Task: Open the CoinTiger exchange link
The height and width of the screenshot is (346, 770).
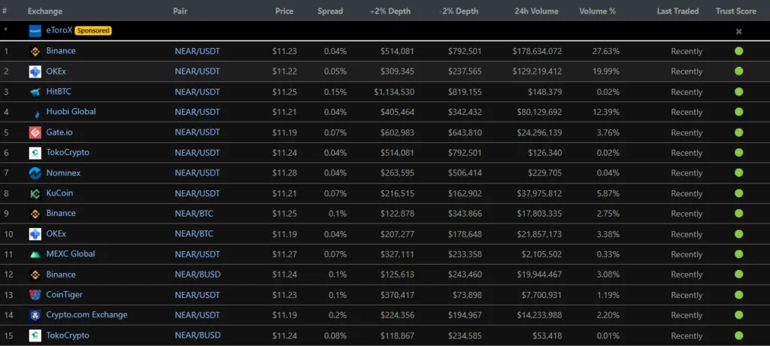Action: point(65,295)
